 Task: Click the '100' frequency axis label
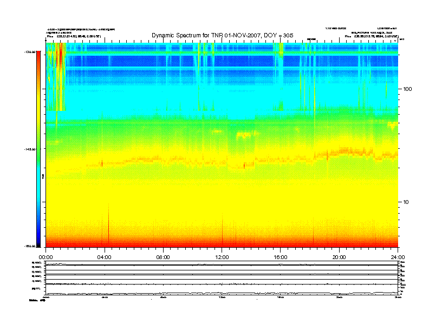coord(407,89)
